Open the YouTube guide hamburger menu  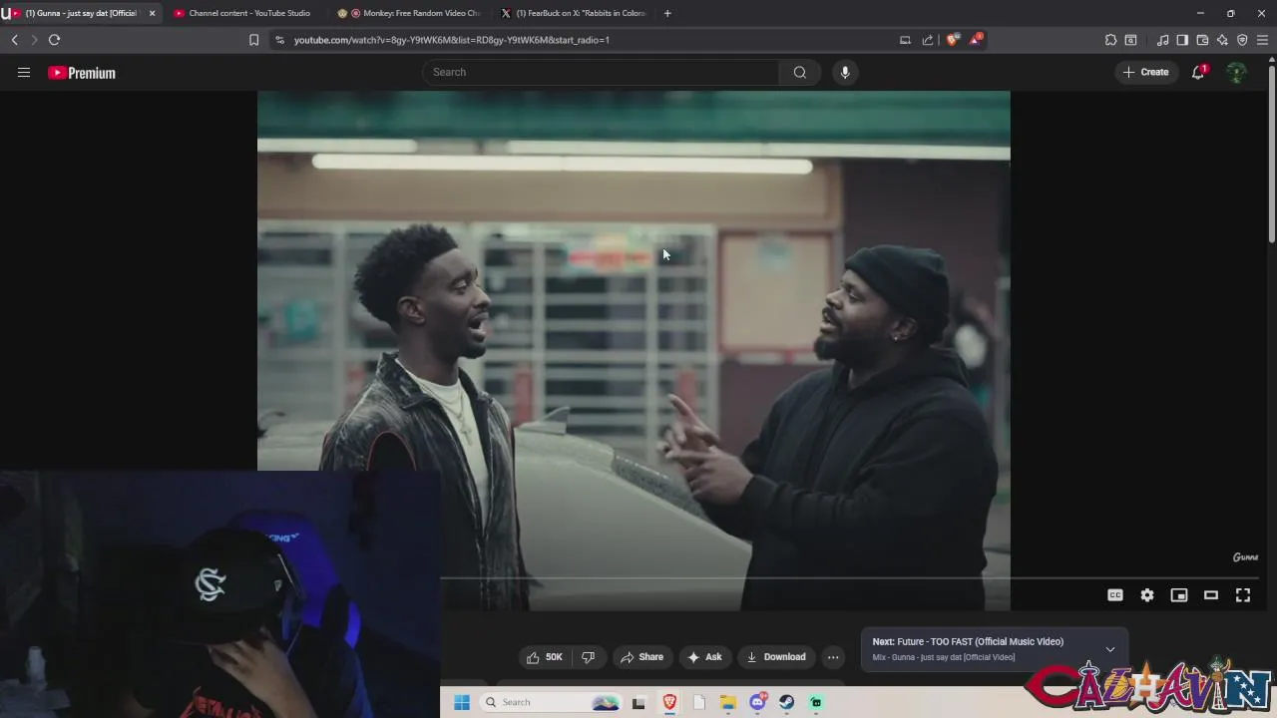(24, 72)
